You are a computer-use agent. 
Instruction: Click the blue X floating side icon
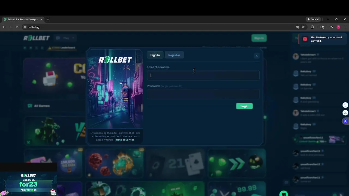point(345,121)
